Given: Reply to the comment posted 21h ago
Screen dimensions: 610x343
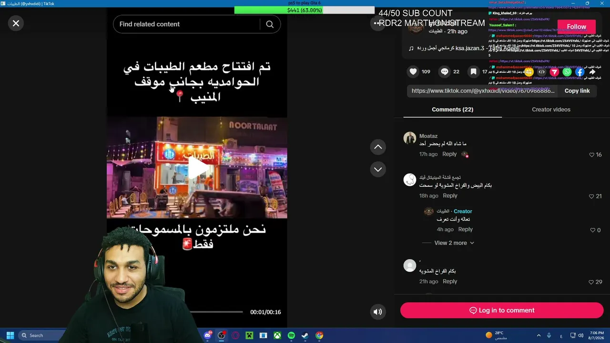Looking at the screenshot, I should coord(450,282).
